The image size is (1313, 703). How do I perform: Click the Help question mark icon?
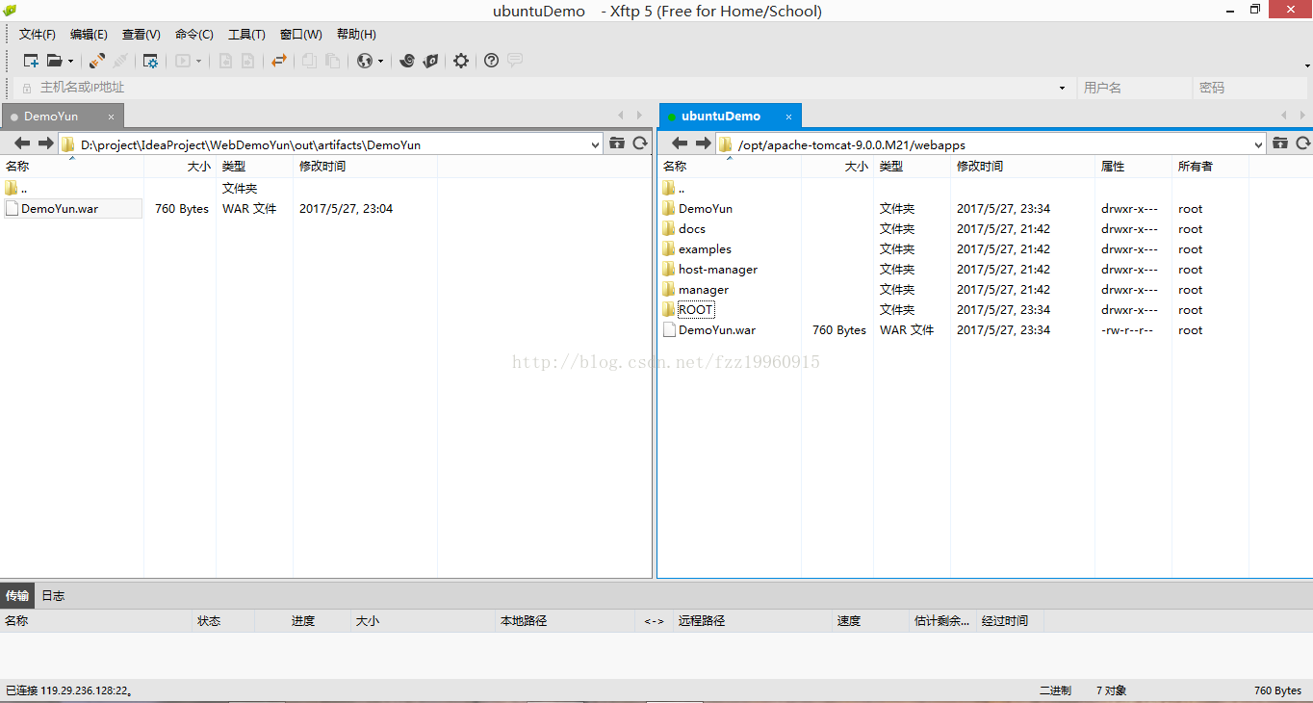click(492, 61)
